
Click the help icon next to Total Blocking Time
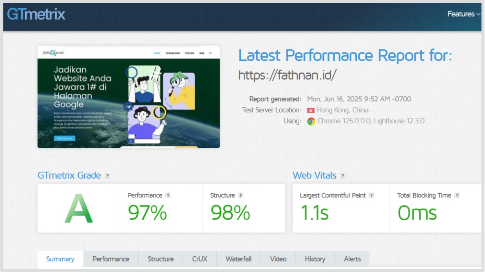[457, 196]
